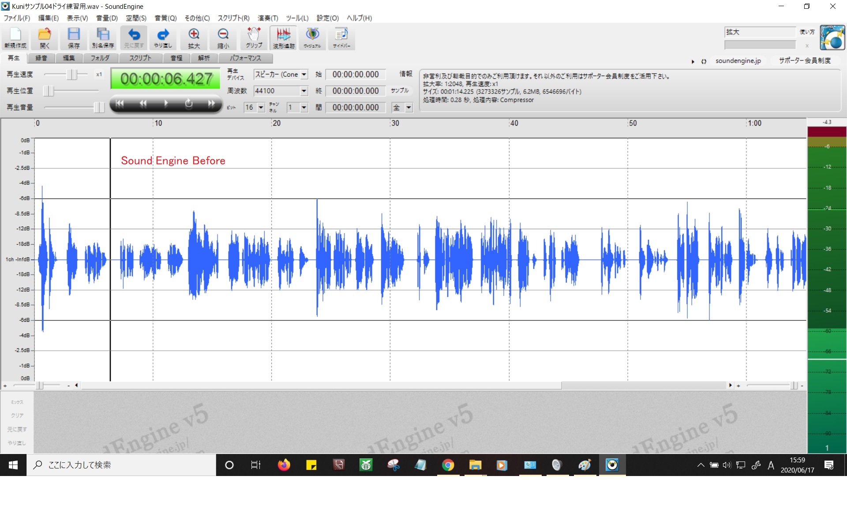The width and height of the screenshot is (847, 532).
Task: Click 別名保存 Save As icon
Action: tap(103, 38)
